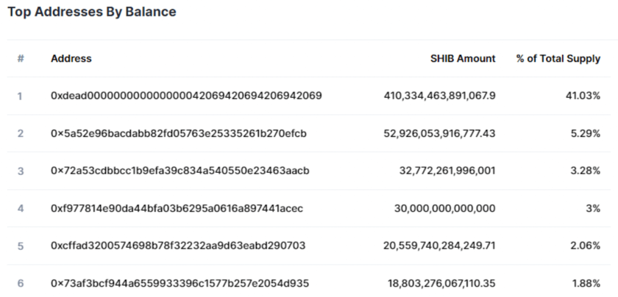Click the % of Total Supply header
618x297 pixels.
pyautogui.click(x=558, y=59)
